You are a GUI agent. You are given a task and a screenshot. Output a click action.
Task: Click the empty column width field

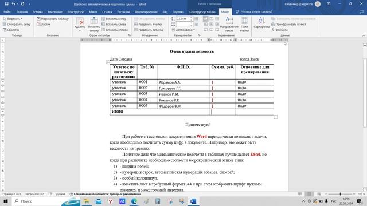pos(182,24)
